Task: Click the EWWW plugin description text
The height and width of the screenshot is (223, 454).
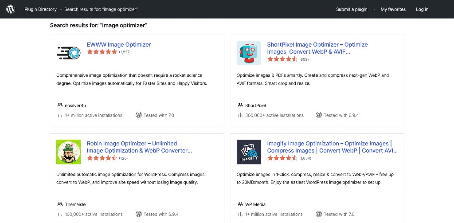Action: [x=132, y=79]
